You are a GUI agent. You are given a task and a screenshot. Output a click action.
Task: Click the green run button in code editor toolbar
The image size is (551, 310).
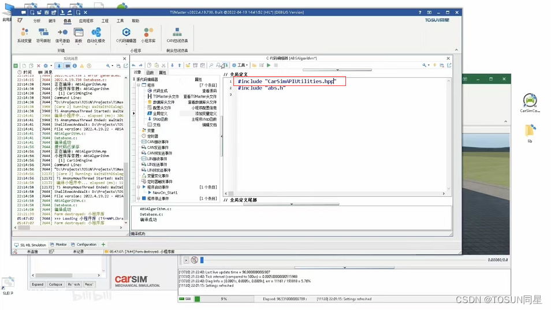(269, 65)
